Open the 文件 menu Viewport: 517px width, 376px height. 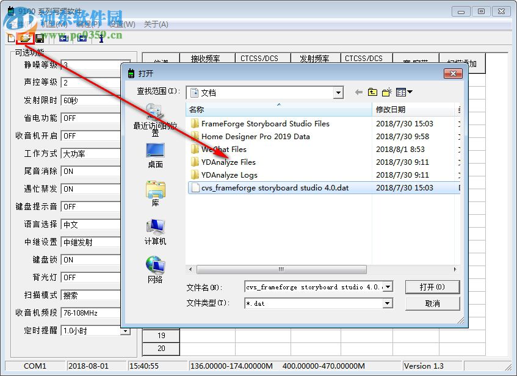(x=21, y=24)
